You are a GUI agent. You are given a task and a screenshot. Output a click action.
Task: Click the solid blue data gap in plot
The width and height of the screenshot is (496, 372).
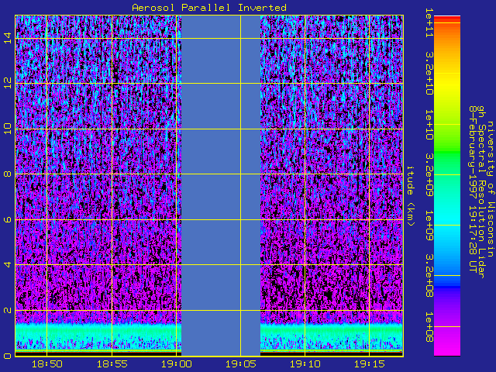[221, 186]
